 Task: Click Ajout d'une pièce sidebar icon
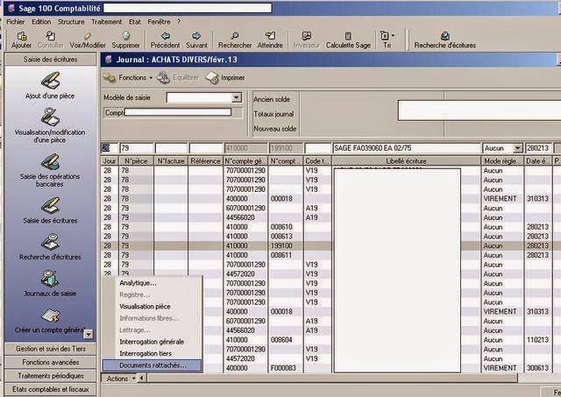pyautogui.click(x=50, y=86)
